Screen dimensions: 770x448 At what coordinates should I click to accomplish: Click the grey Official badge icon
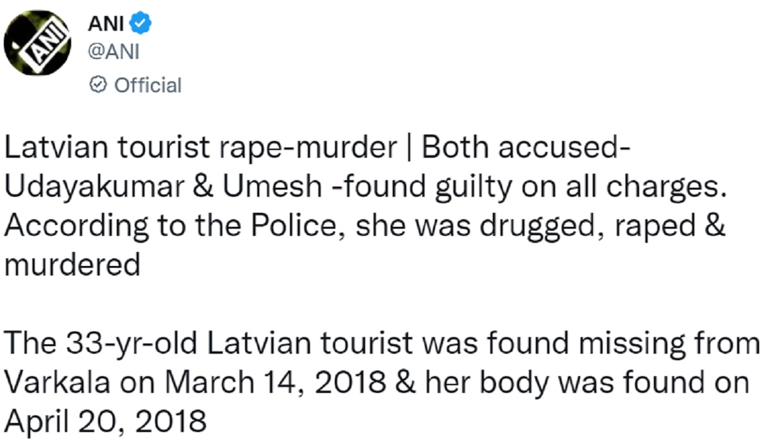coord(98,85)
